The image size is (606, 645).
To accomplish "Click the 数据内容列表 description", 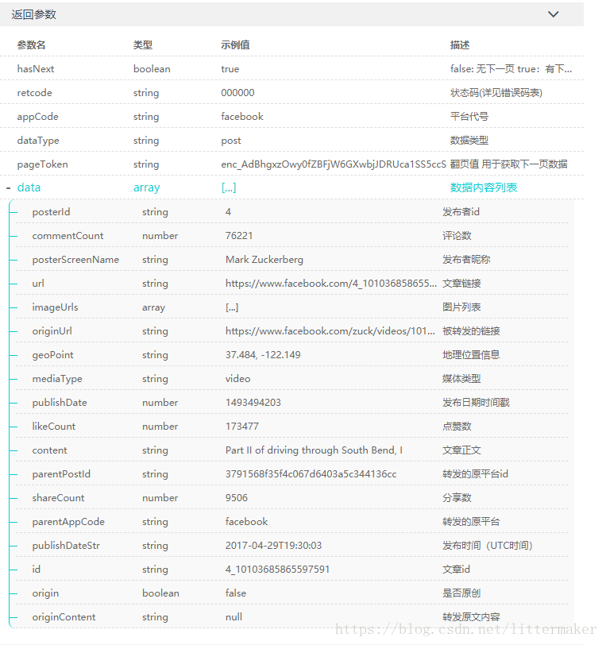I will [484, 187].
